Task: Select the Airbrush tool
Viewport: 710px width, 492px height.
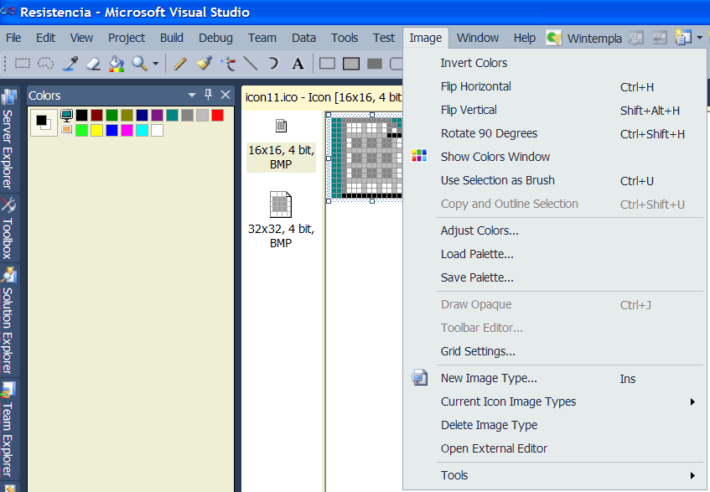Action: 228,64
